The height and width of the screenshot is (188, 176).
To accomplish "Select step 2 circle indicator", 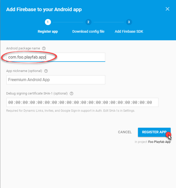I will point(88,22).
